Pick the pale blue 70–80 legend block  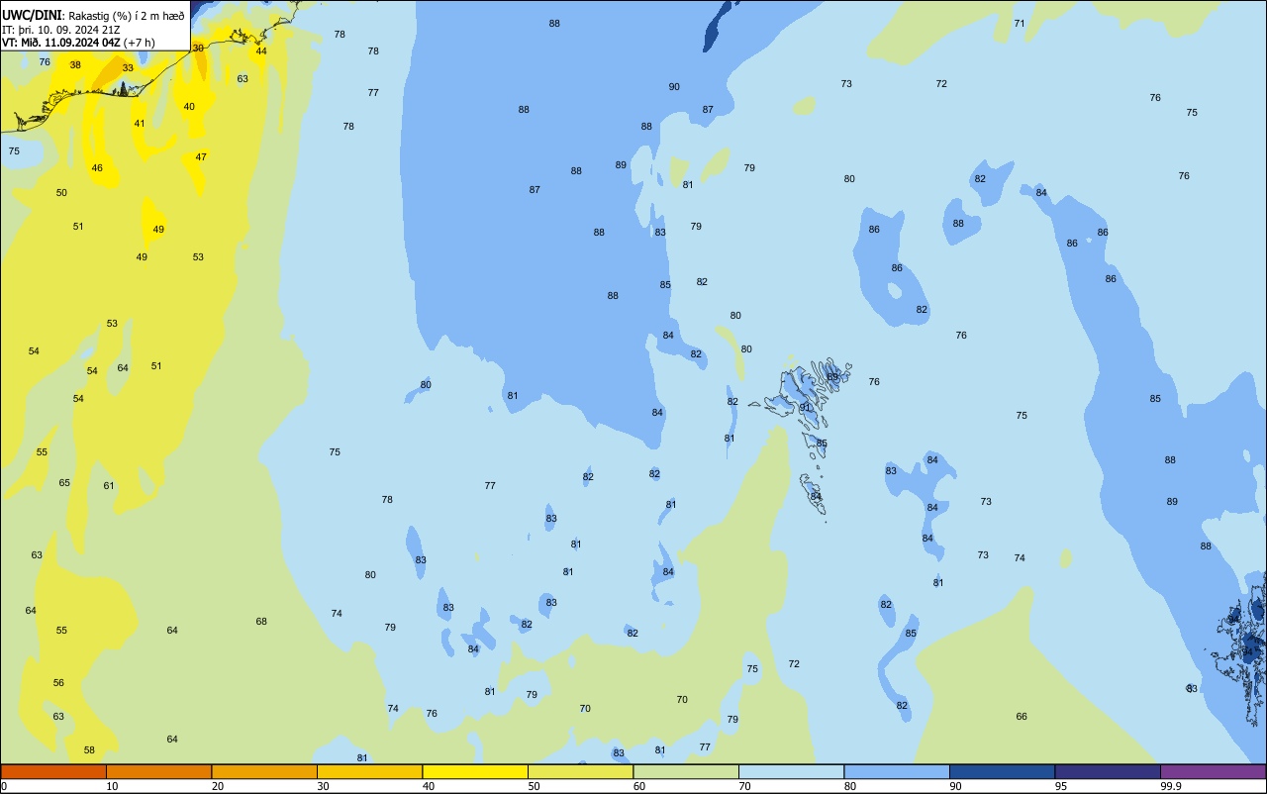[791, 771]
